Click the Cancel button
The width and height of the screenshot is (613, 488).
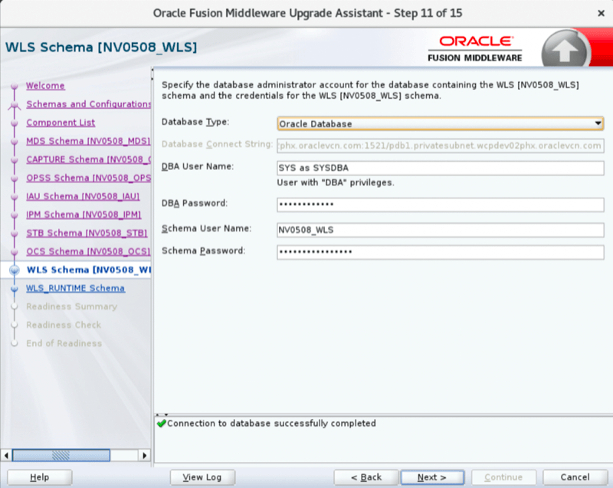pyautogui.click(x=575, y=477)
